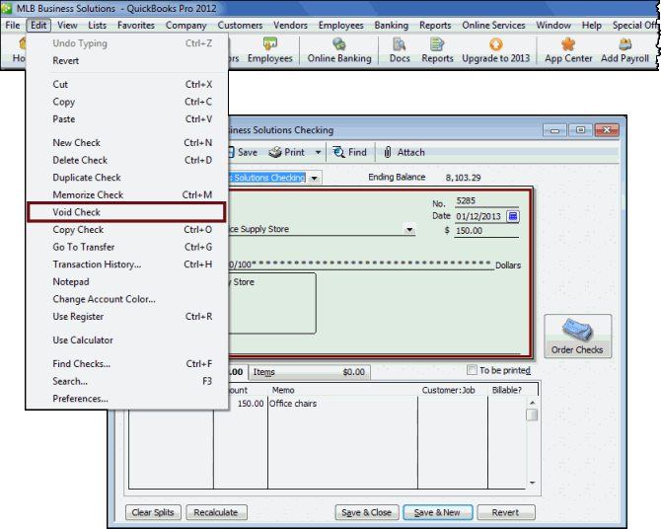Viewport: 661px width, 529px height.
Task: Open the Online Services menu
Action: (x=493, y=26)
